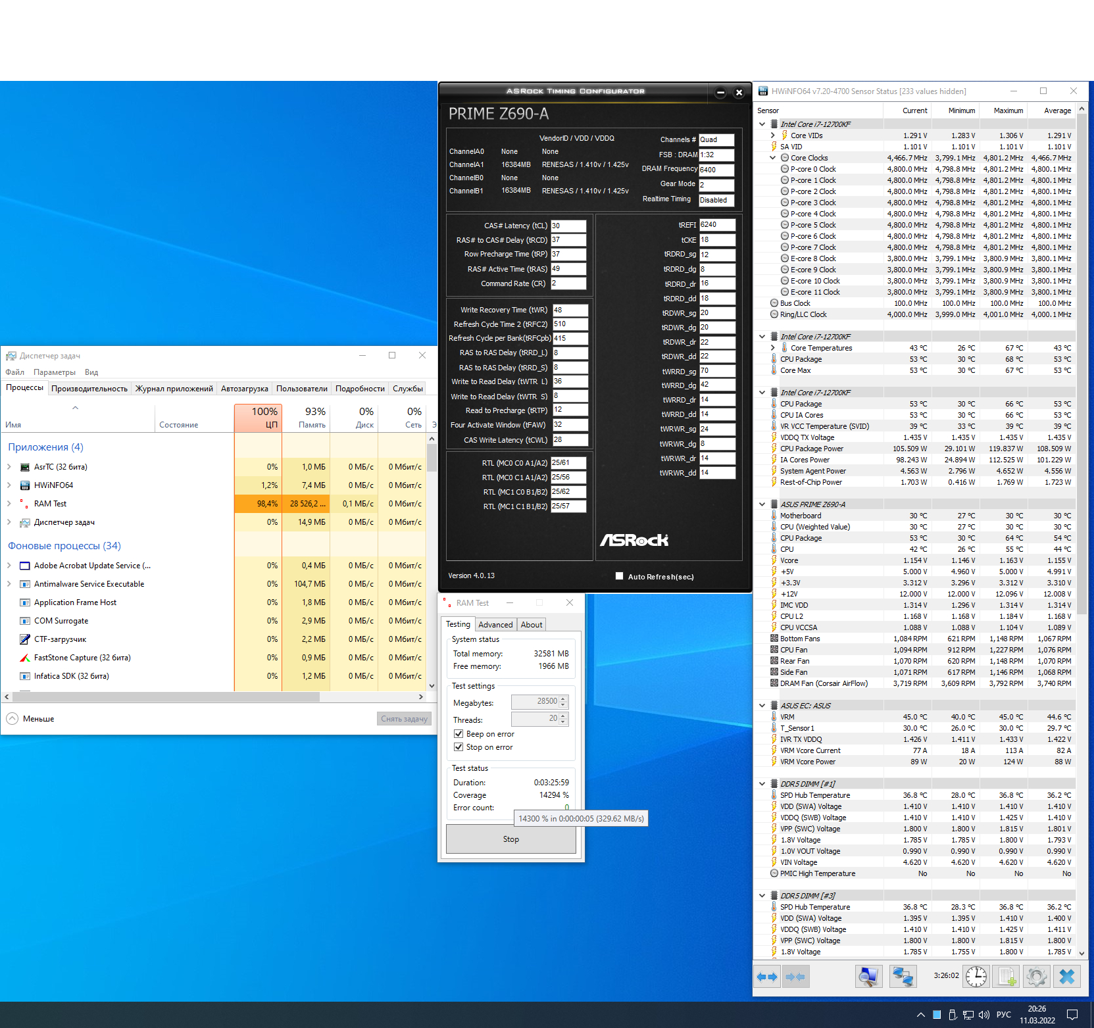Expand the Core VIDs sensor group
Screen dimensions: 1094x1028
pyautogui.click(x=773, y=135)
